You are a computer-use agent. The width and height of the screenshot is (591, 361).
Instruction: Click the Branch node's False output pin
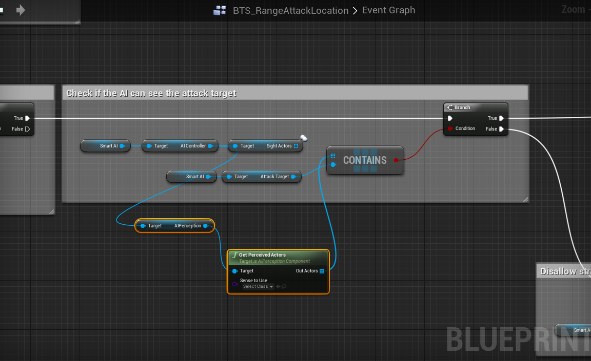(501, 129)
